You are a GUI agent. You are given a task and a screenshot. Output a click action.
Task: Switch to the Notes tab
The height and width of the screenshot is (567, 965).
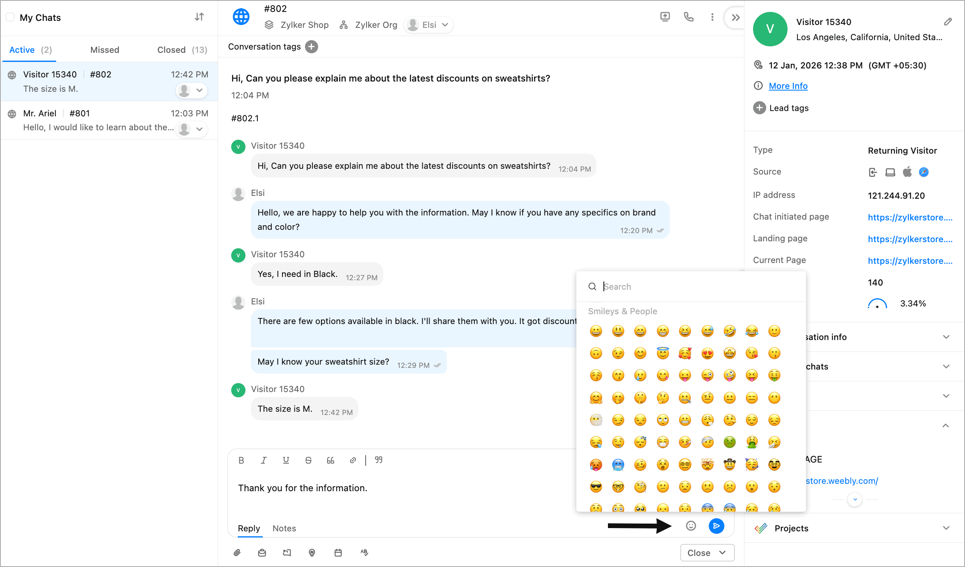[x=284, y=528]
